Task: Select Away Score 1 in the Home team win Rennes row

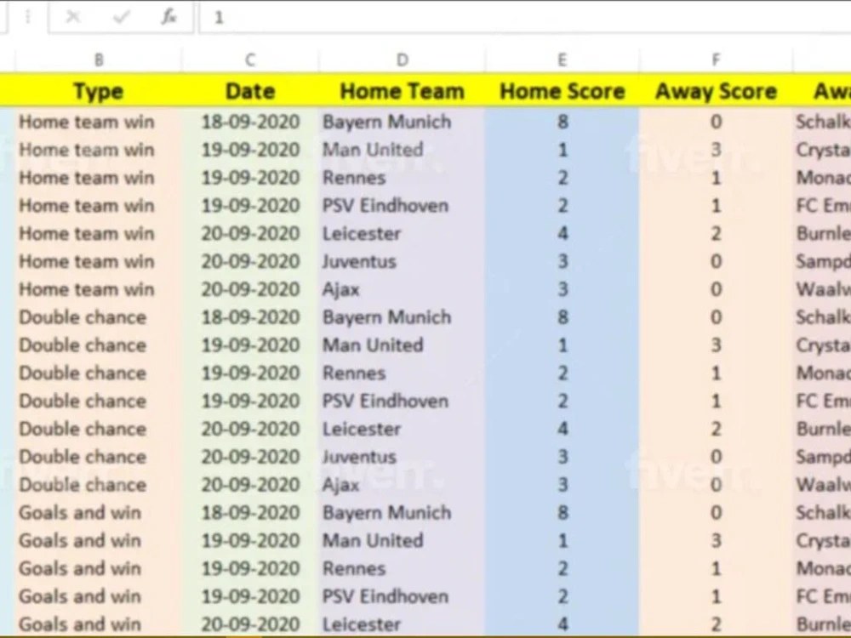Action: point(716,178)
